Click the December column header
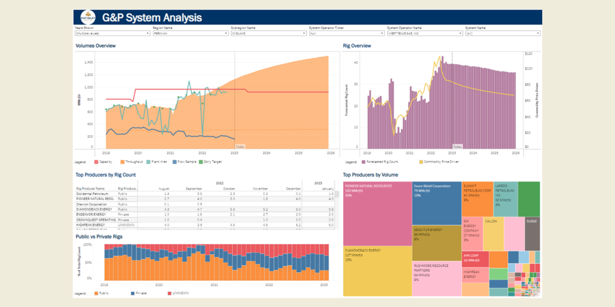Screen dimensions: 615x307 293,189
